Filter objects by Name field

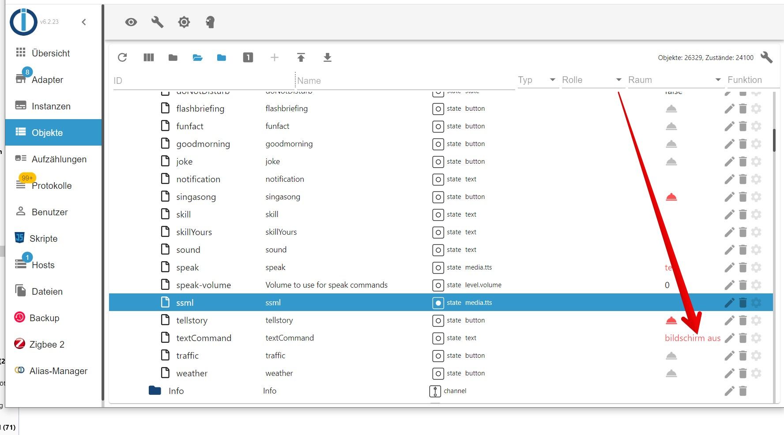click(x=405, y=81)
